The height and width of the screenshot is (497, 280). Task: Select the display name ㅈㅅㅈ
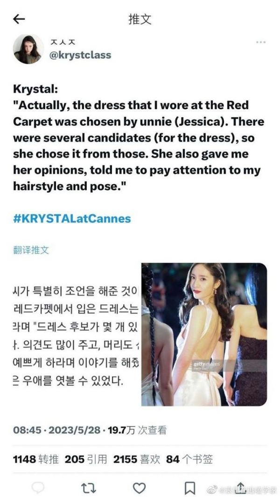click(63, 42)
